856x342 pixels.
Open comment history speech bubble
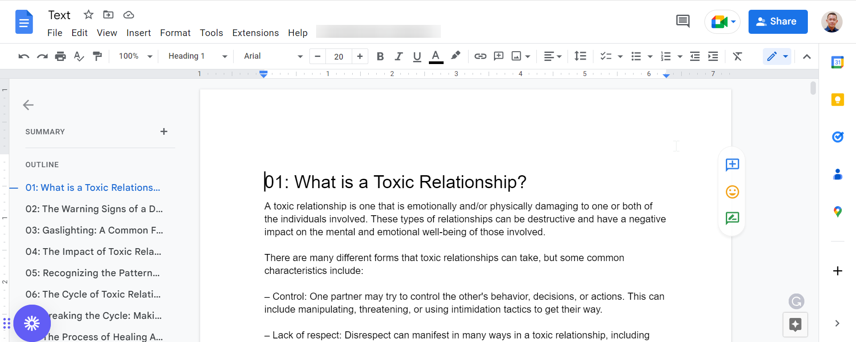tap(683, 21)
